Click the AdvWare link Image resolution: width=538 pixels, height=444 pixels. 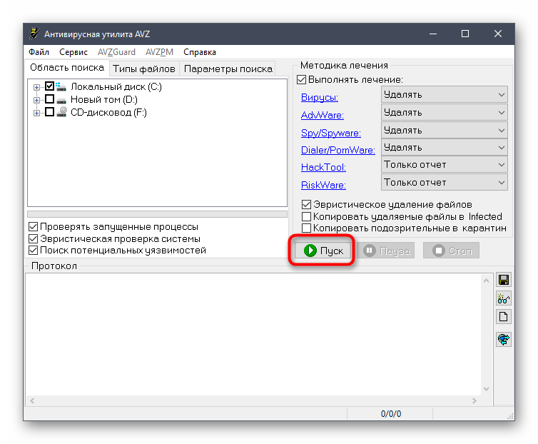click(323, 115)
